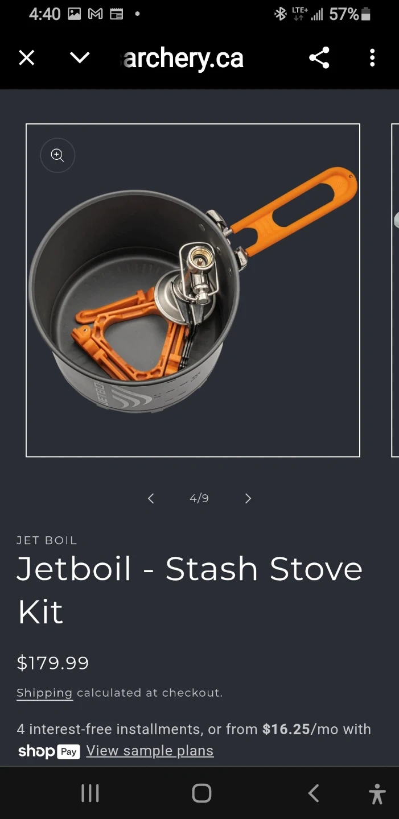
Task: Tap the archery.ca address text
Action: coord(183,58)
